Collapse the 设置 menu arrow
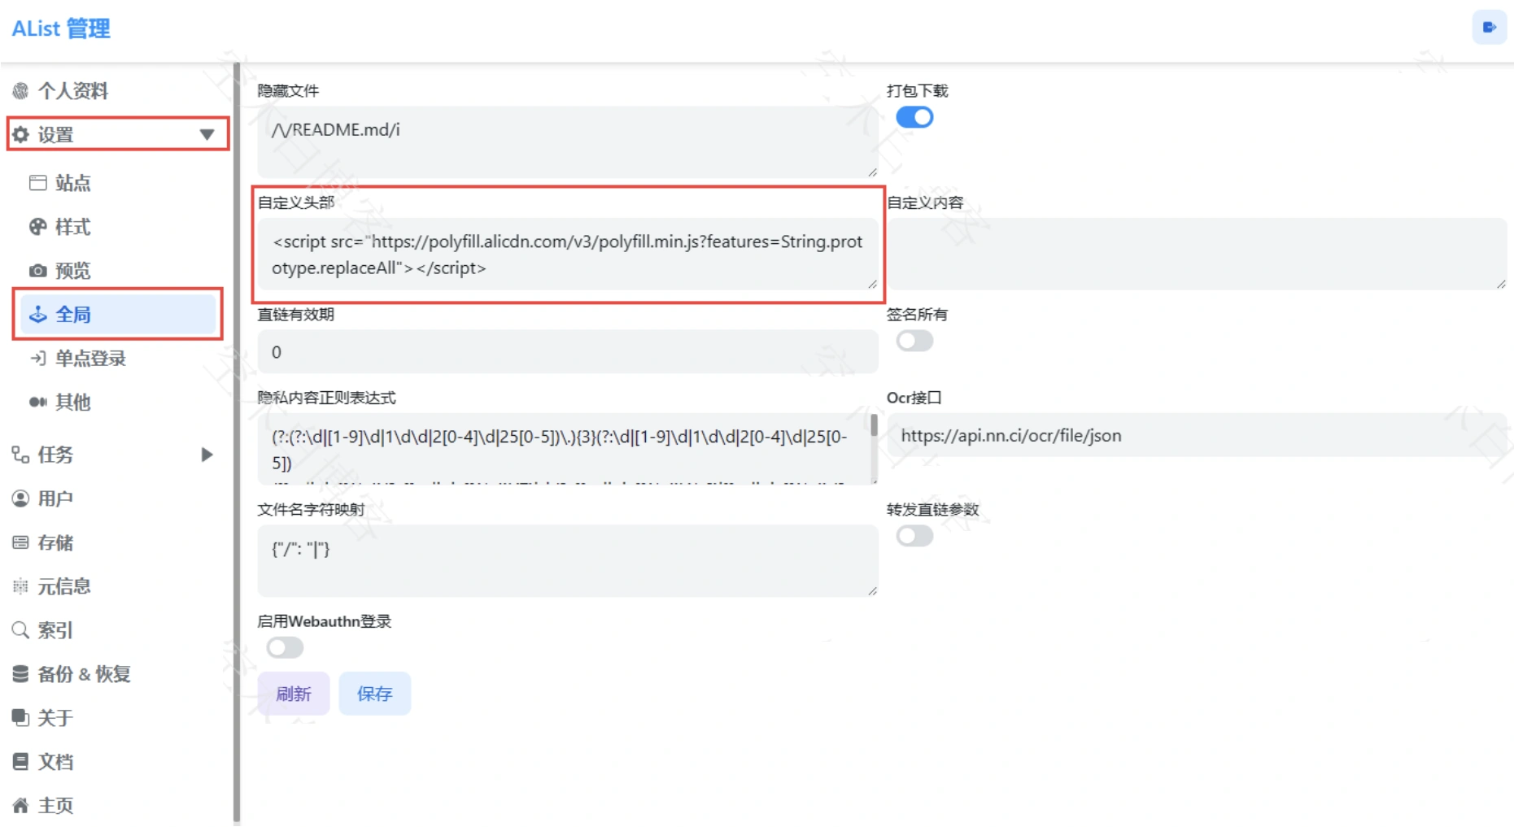Image resolution: width=1514 pixels, height=827 pixels. tap(207, 134)
